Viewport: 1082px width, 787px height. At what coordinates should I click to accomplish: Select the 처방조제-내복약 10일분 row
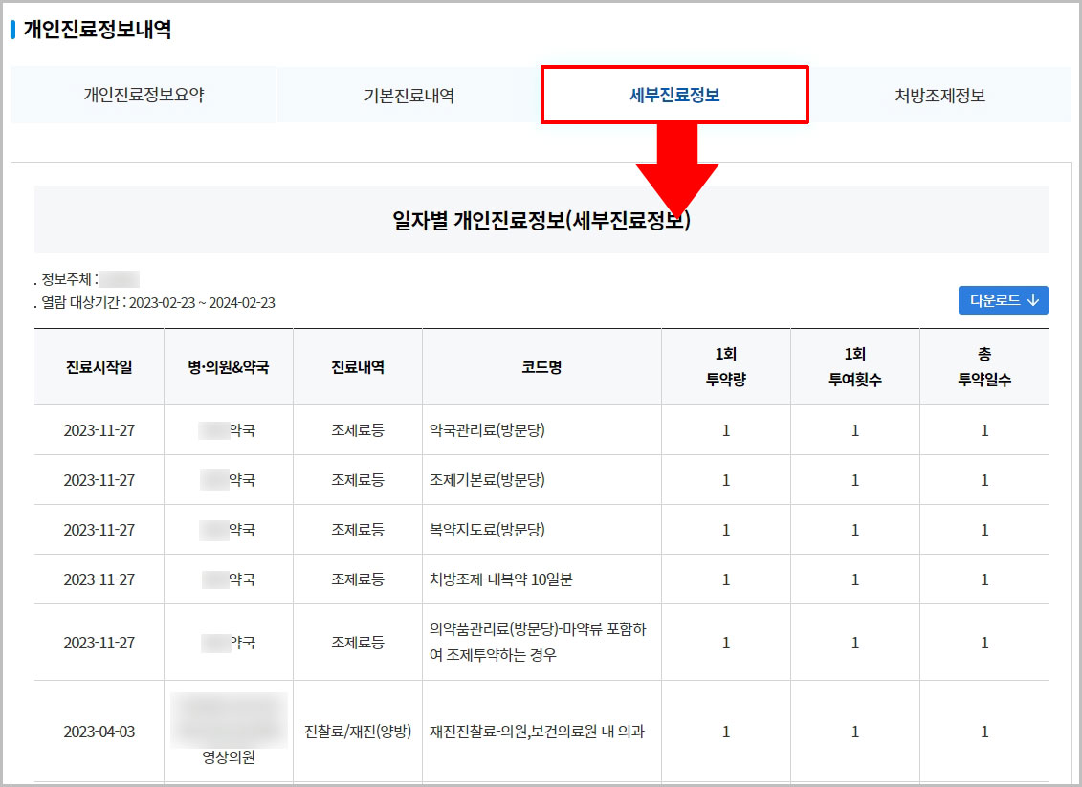(541, 579)
